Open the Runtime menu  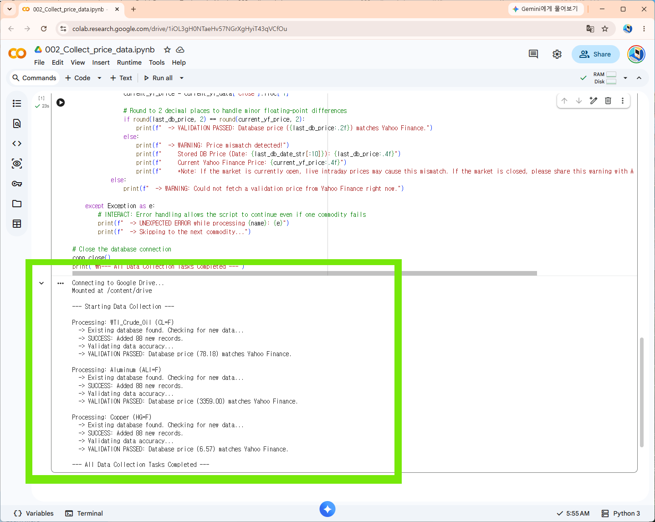point(129,62)
